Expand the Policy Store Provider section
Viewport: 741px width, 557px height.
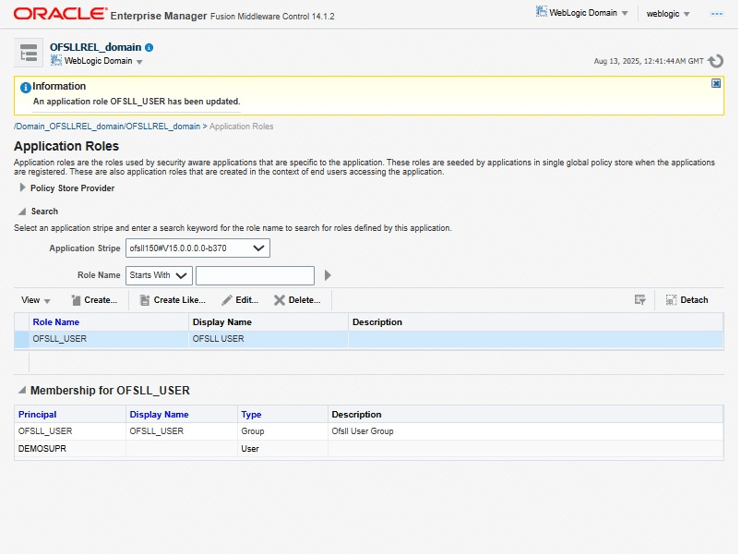click(23, 188)
